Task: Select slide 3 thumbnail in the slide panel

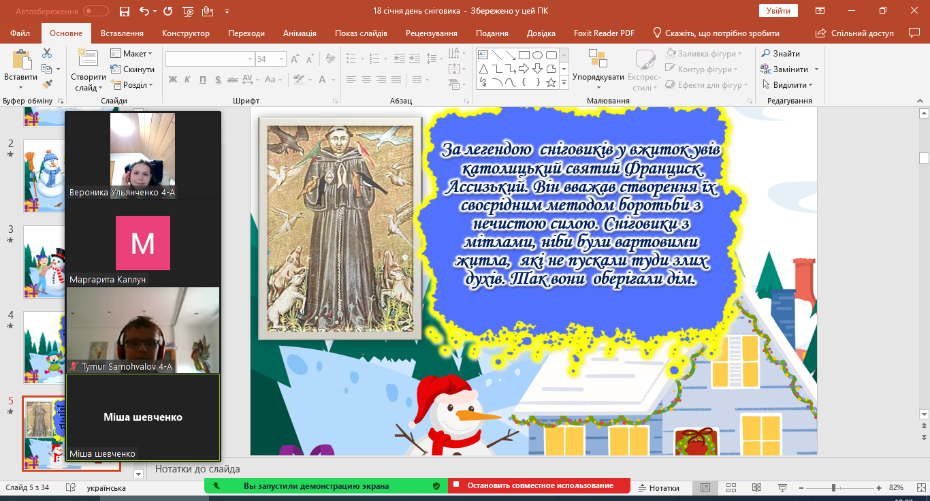Action: click(x=44, y=262)
